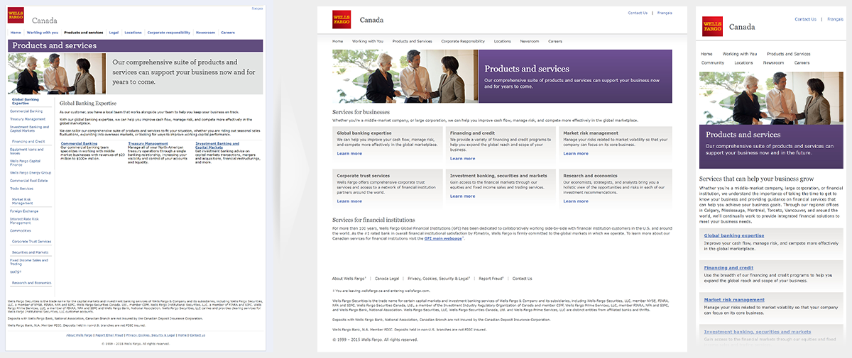Open Wells Fargo Capital Finance in the old sidebar
The height and width of the screenshot is (358, 852).
click(x=25, y=162)
